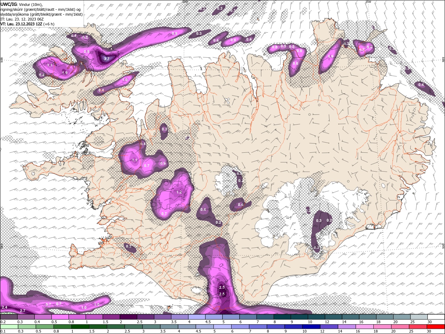445x334 pixels.
Task: Click the 2.4 value near bottom-left corner
Action: pos(5,308)
